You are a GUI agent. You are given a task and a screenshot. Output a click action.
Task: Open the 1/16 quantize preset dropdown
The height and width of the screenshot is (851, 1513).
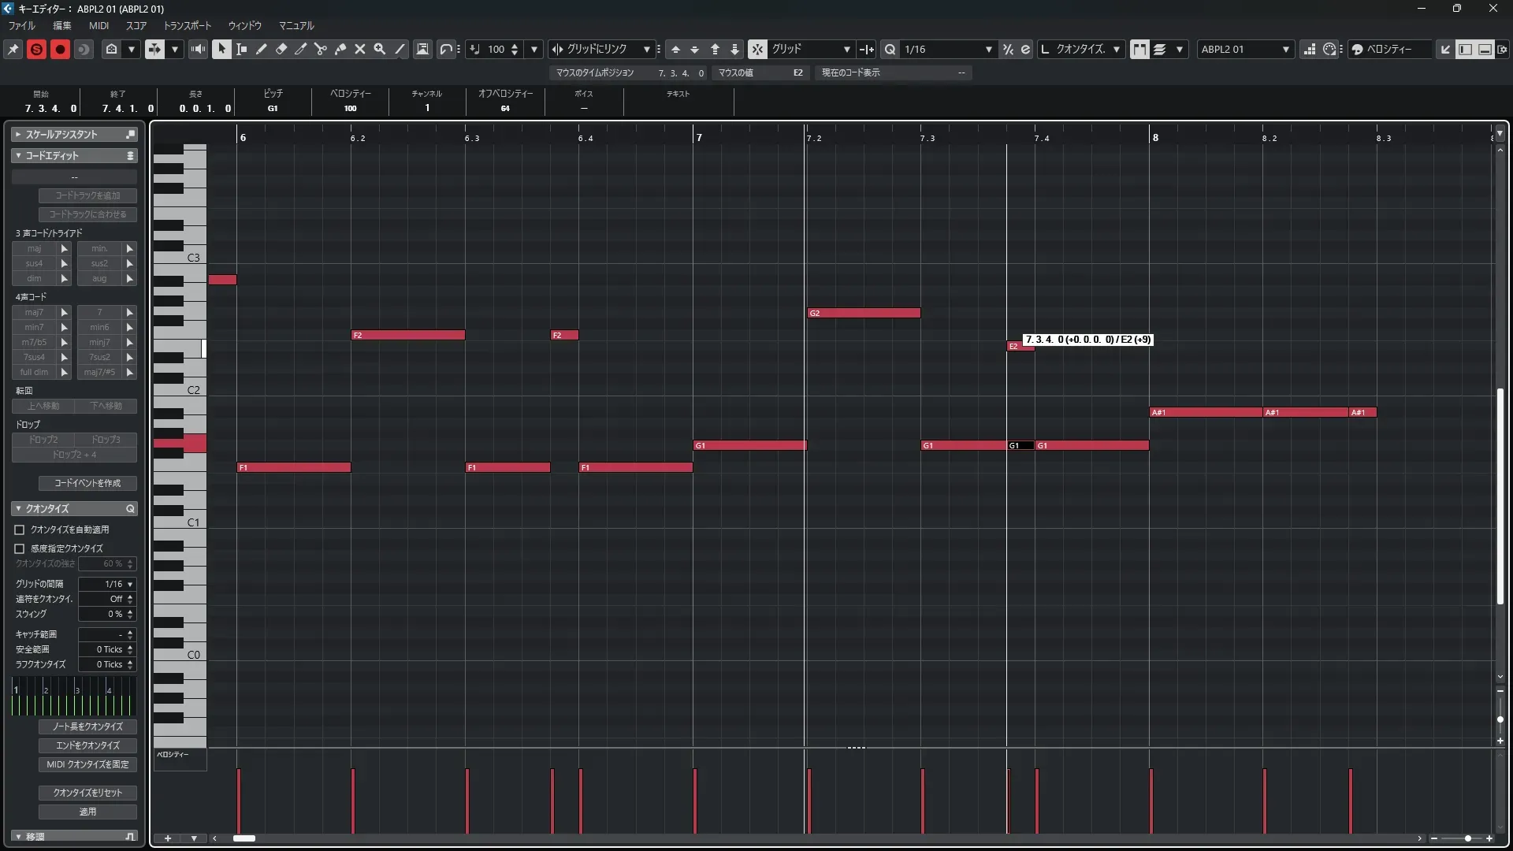coord(988,49)
